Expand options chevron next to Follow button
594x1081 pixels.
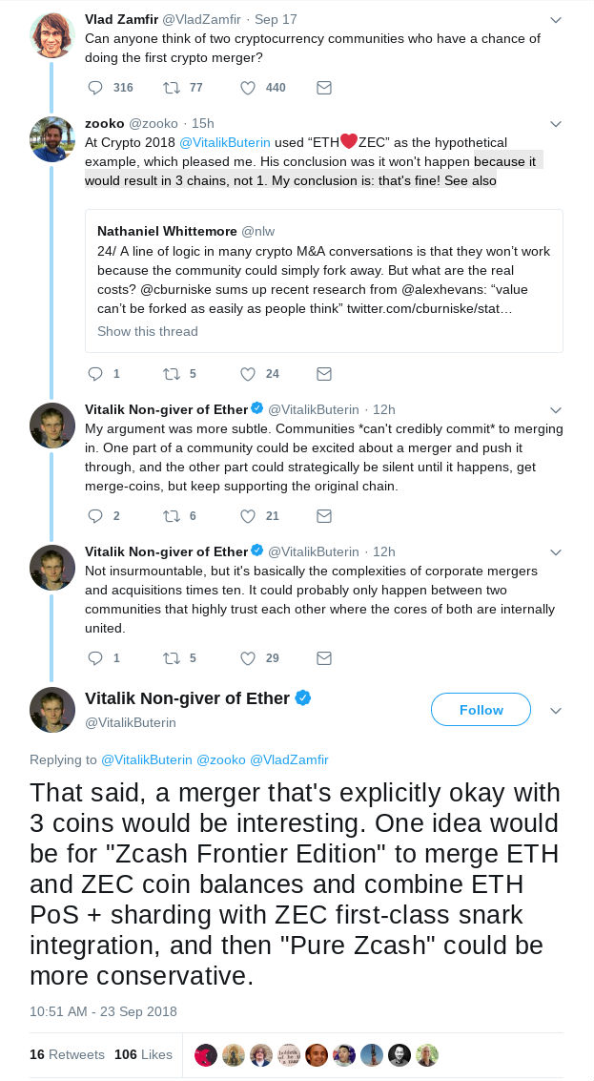point(557,711)
